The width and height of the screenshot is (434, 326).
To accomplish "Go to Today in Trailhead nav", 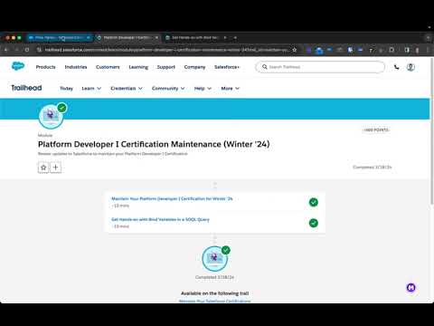I will point(66,89).
